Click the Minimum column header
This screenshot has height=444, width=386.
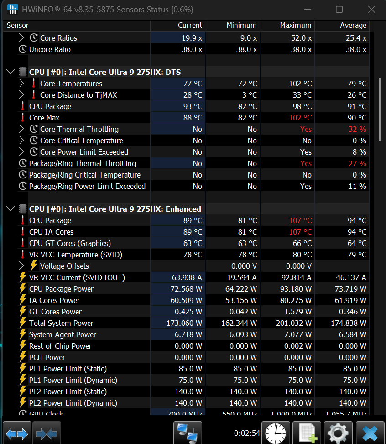click(x=233, y=26)
